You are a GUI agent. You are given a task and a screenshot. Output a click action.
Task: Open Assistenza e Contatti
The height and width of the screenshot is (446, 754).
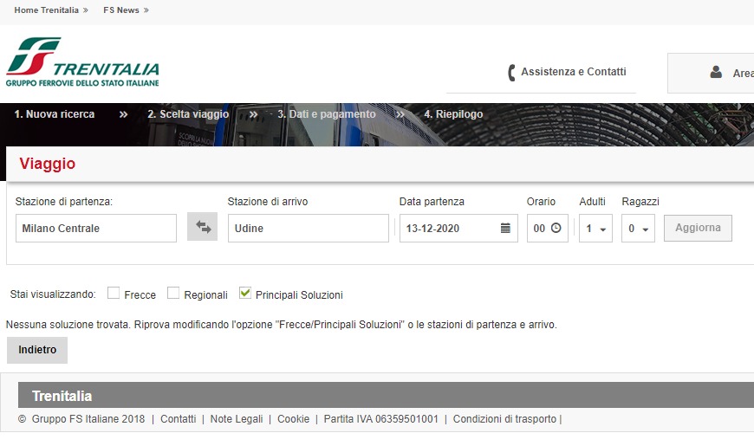click(574, 72)
